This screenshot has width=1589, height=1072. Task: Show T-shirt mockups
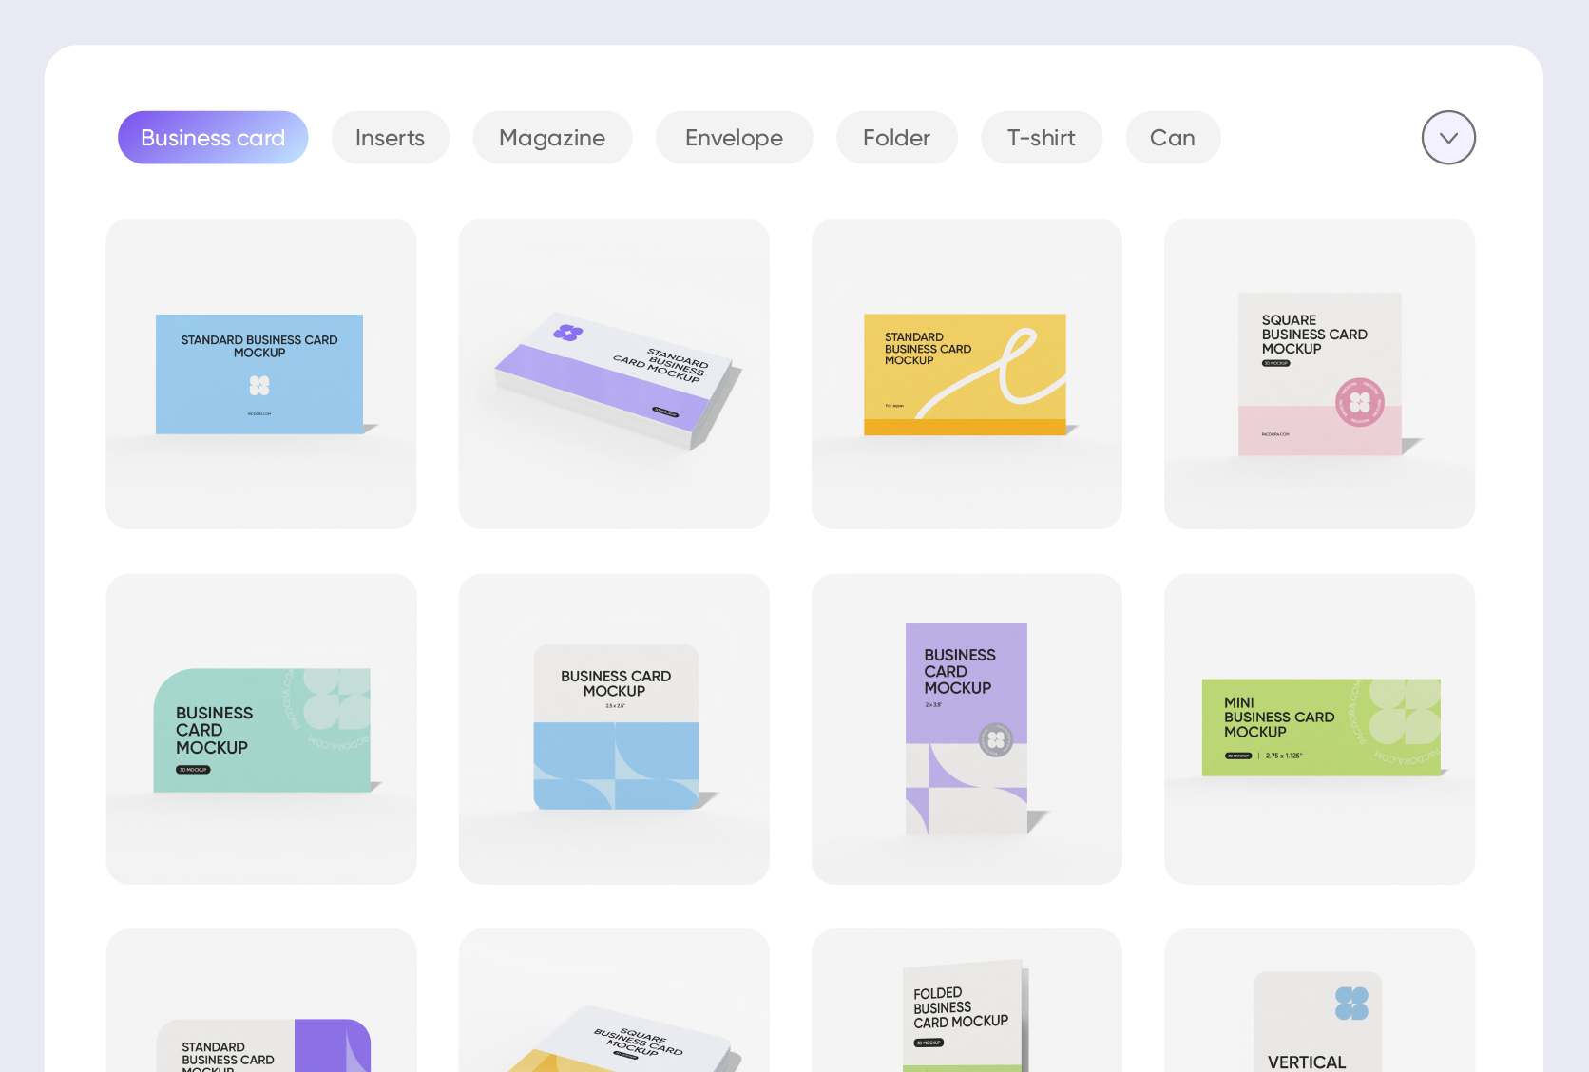pyautogui.click(x=1042, y=137)
